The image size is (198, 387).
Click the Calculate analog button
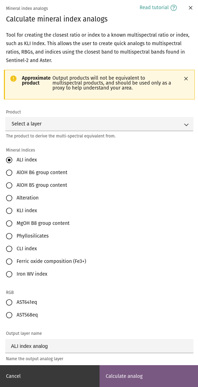tap(149, 376)
